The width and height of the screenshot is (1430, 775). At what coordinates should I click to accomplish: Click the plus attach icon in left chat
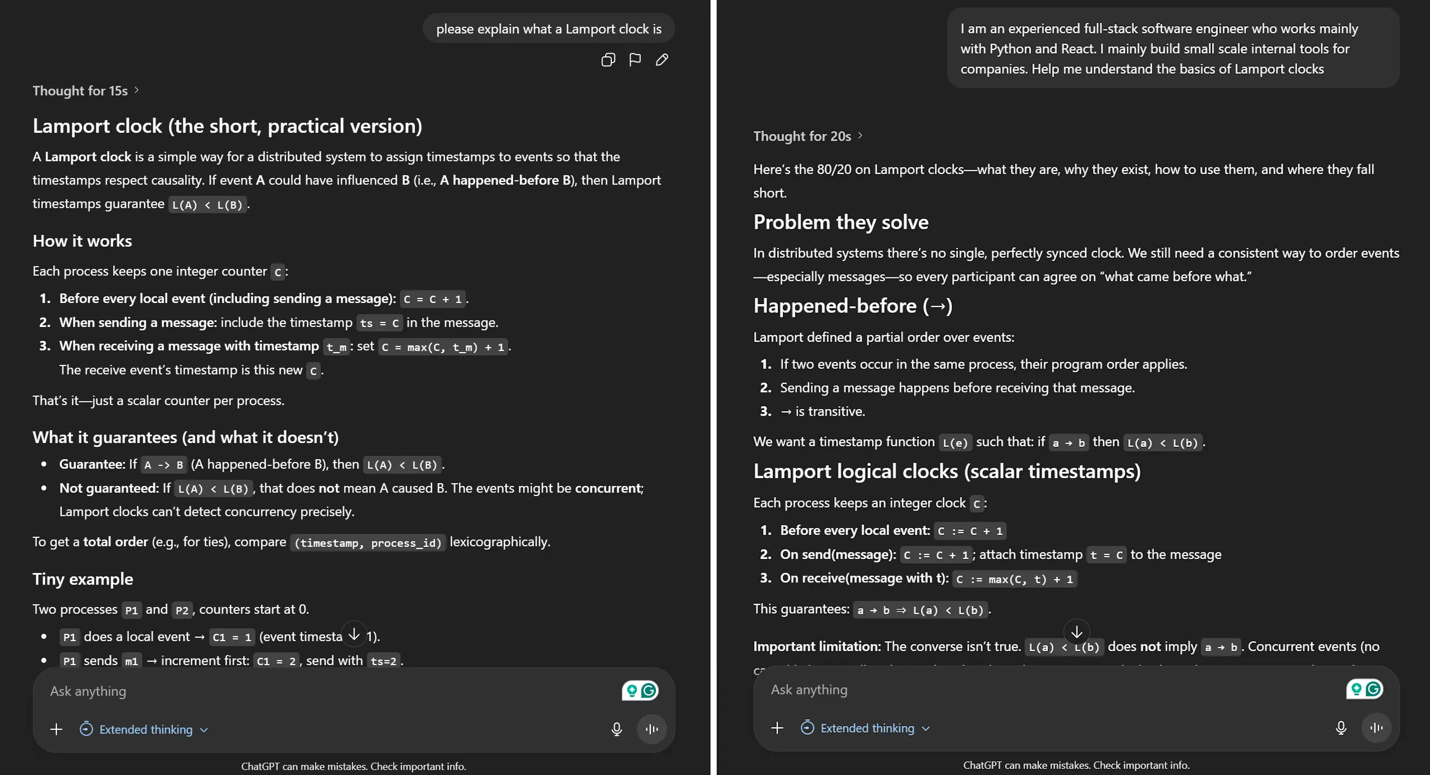pos(56,729)
